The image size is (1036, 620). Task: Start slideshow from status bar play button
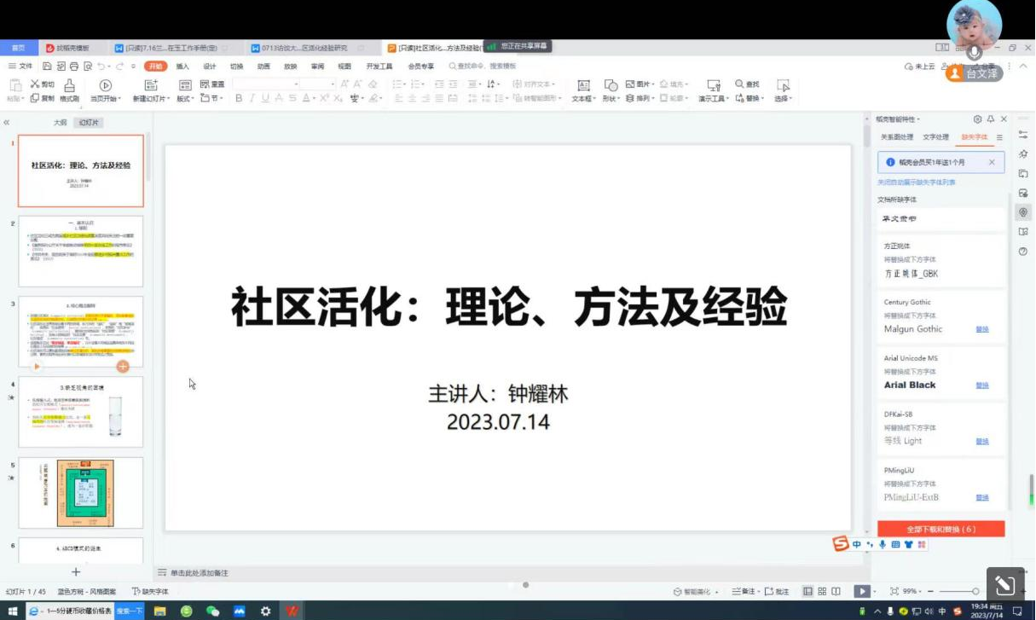[862, 591]
